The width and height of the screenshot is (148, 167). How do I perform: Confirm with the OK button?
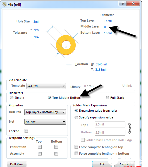(102, 164)
